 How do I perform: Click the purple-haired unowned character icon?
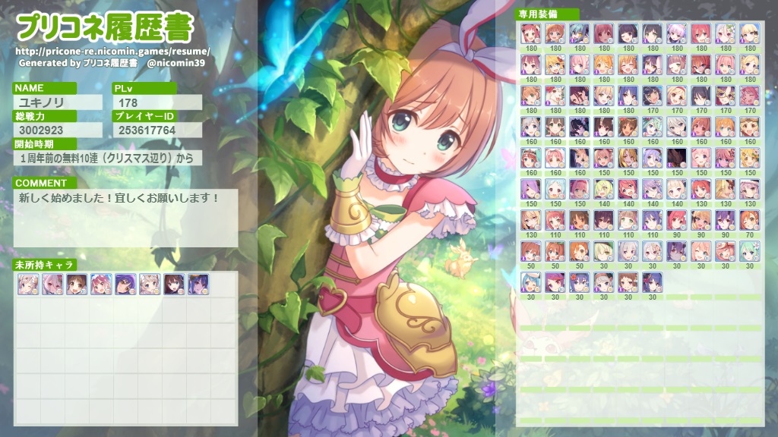(126, 284)
